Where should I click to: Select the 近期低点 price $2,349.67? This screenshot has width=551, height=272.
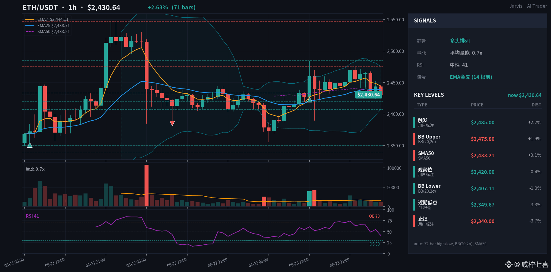tap(483, 205)
